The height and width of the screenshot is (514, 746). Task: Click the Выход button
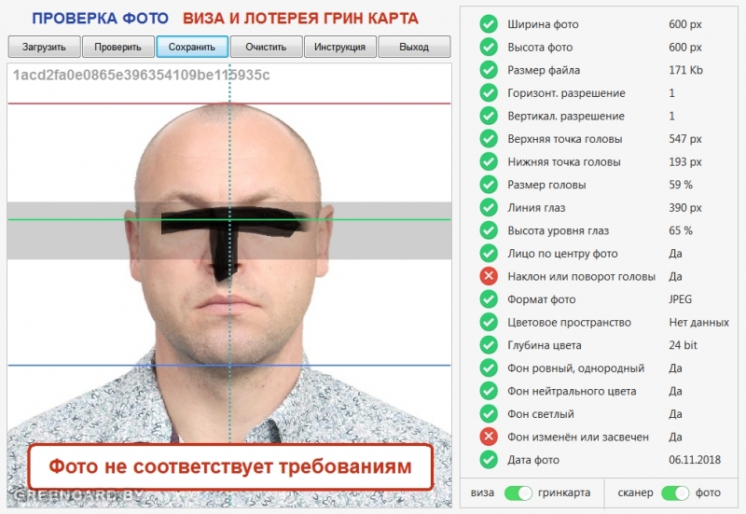click(414, 47)
